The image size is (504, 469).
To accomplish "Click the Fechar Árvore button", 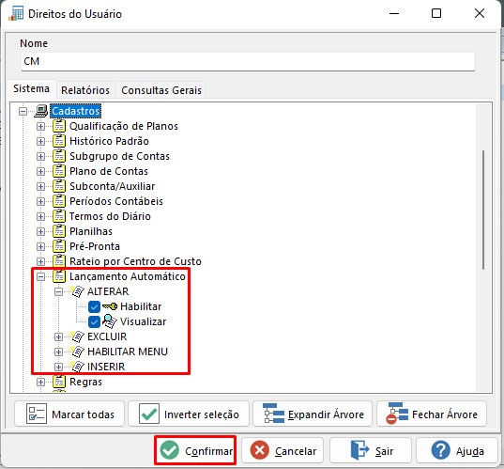I will pos(432,414).
